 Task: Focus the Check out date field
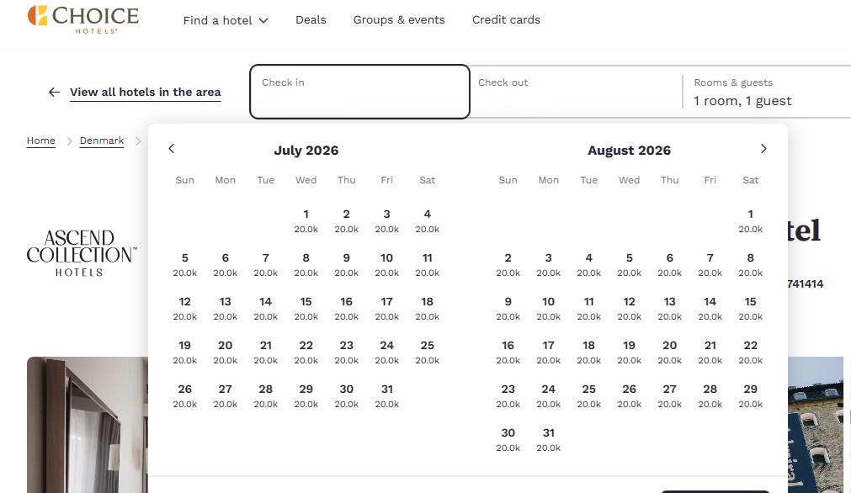[x=575, y=91]
